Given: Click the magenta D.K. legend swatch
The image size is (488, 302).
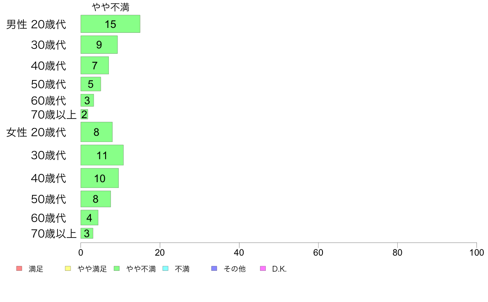Looking at the screenshot, I should 263,268.
